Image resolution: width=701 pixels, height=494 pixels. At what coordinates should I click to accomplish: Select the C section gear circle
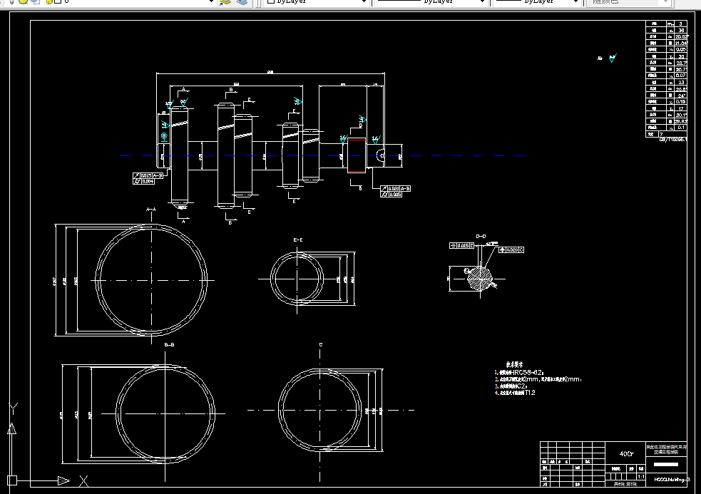point(319,410)
